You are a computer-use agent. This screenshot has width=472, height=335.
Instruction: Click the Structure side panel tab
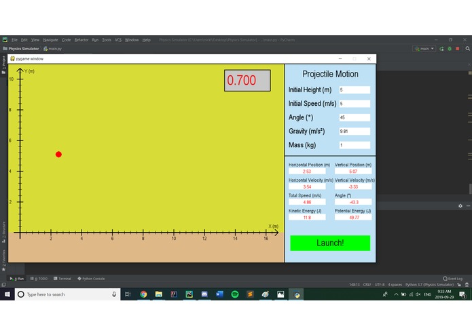pyautogui.click(x=3, y=232)
